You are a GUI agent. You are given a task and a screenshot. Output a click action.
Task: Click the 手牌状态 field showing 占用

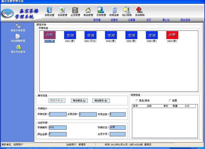(x=118, y=127)
